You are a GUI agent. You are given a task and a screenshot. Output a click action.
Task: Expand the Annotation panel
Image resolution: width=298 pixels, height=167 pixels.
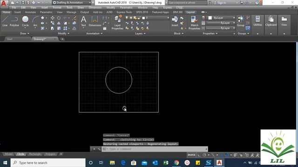pyautogui.click(x=94, y=33)
